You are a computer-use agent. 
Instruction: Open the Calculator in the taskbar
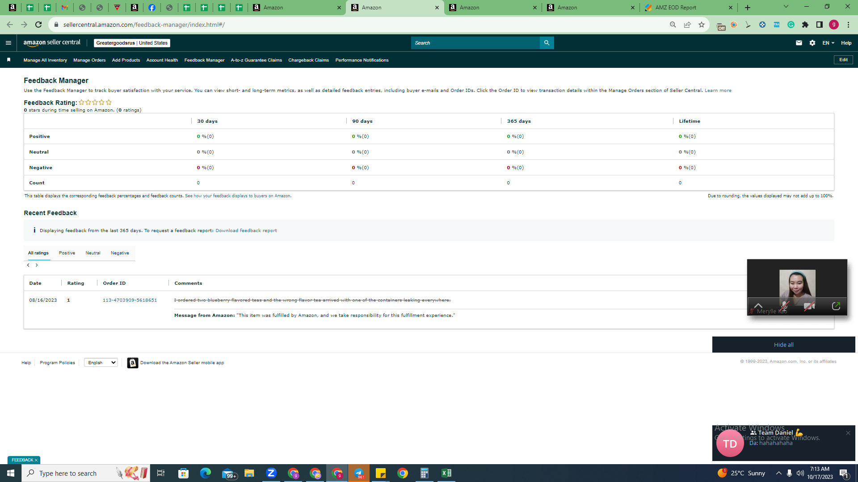click(424, 473)
